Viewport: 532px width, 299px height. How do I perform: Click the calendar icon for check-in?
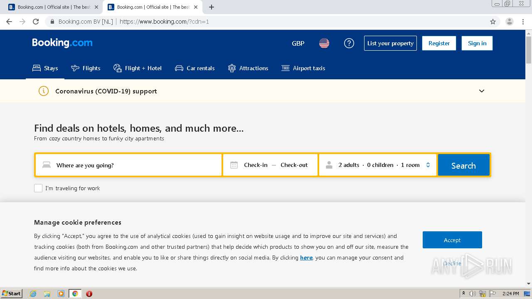pos(234,165)
